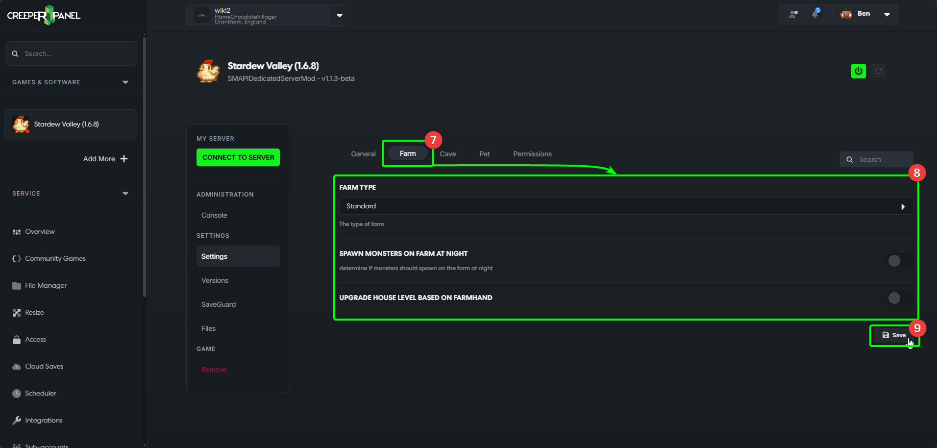This screenshot has width=937, height=448.
Task: Expand the wiki2 server selector dropdown
Action: tap(339, 16)
